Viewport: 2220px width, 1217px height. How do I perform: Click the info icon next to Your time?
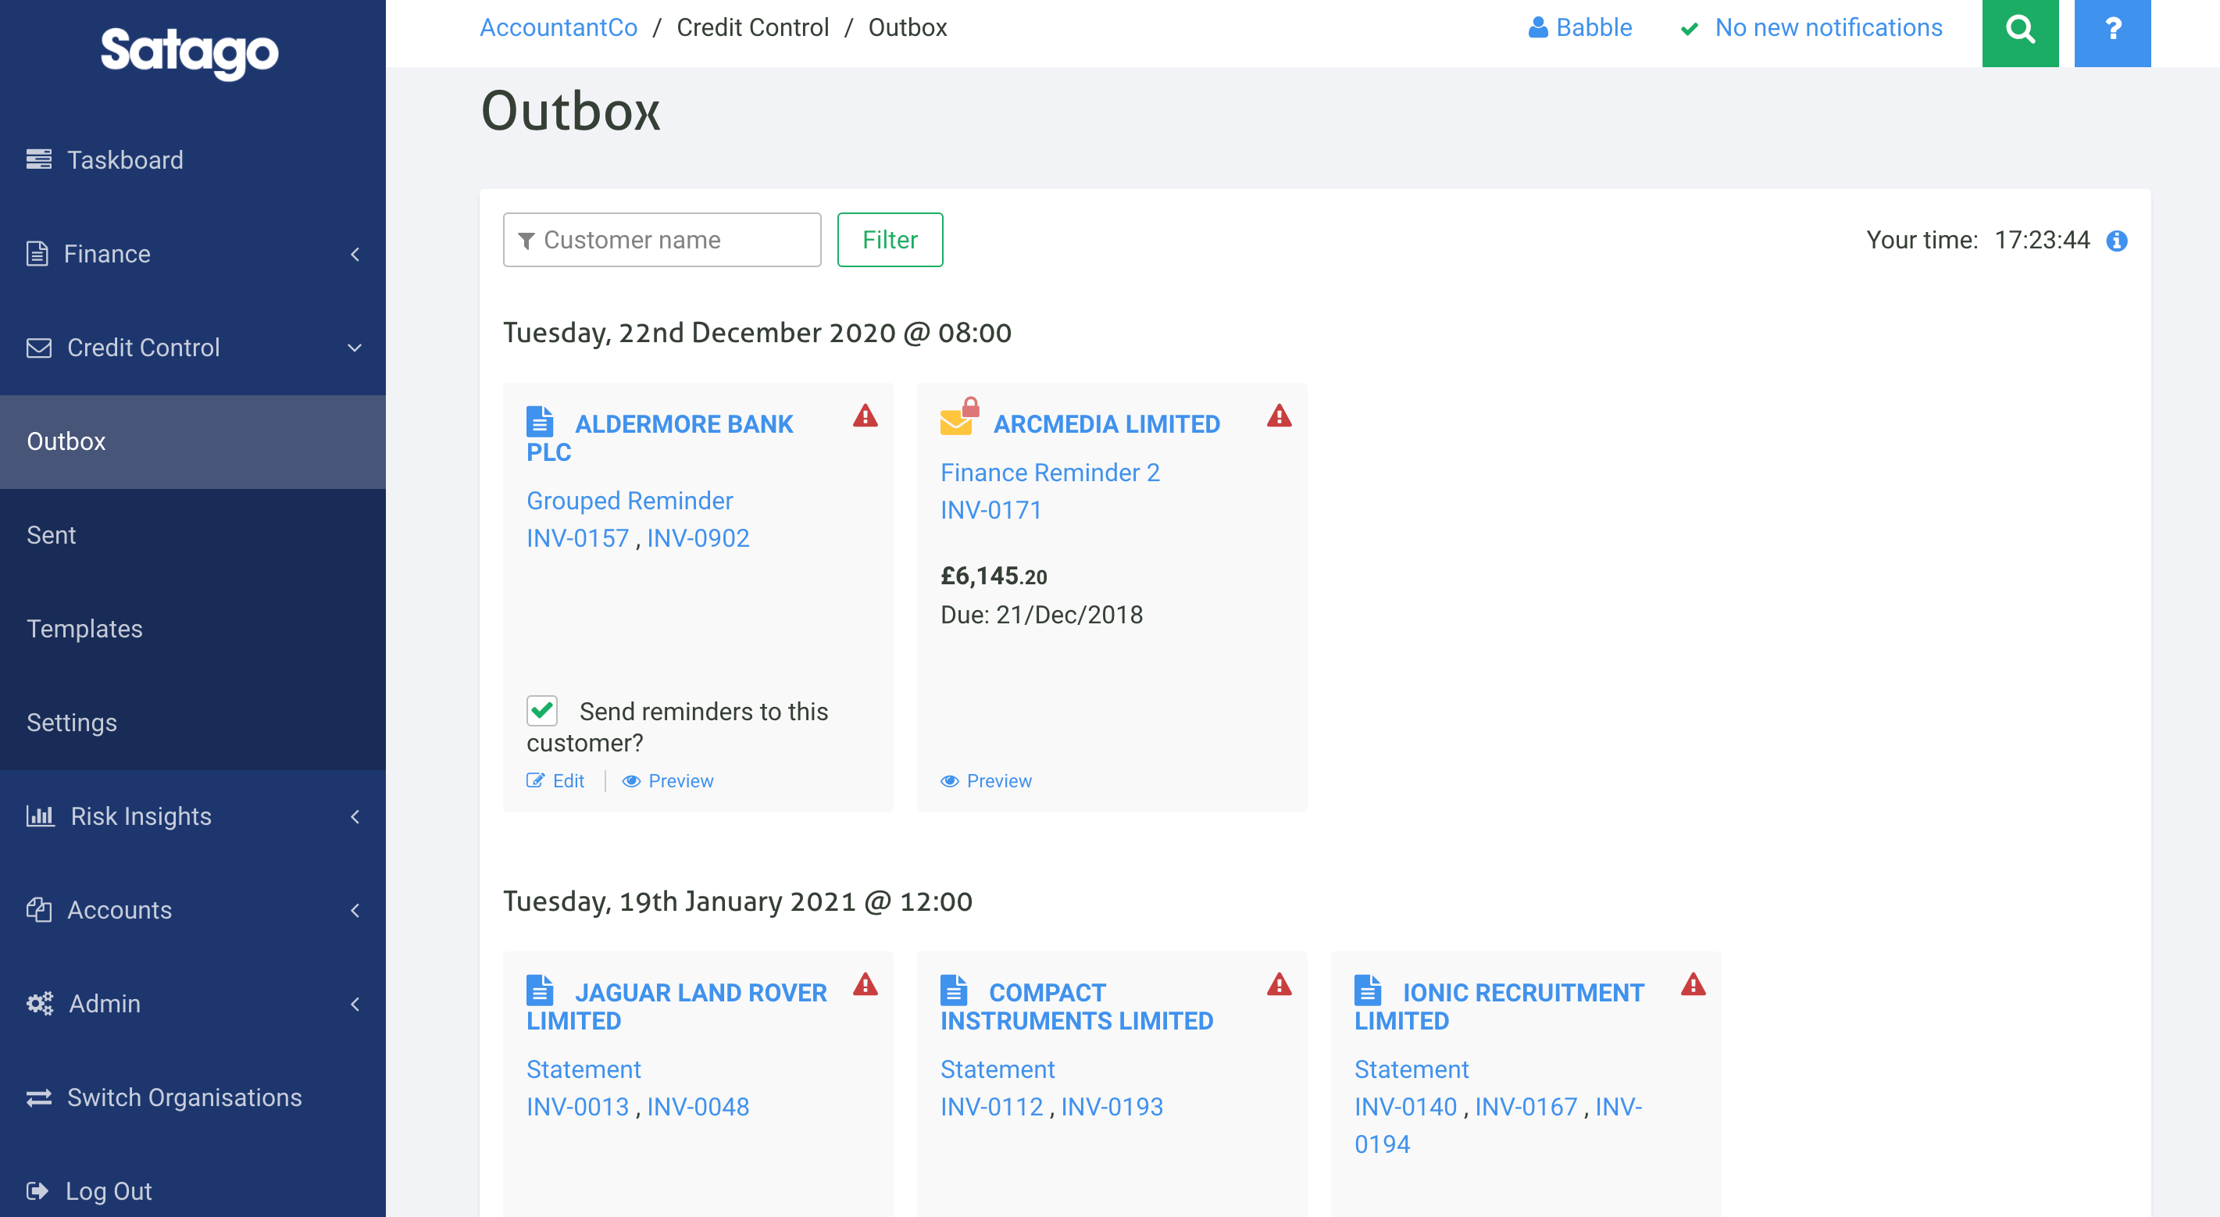click(2117, 241)
